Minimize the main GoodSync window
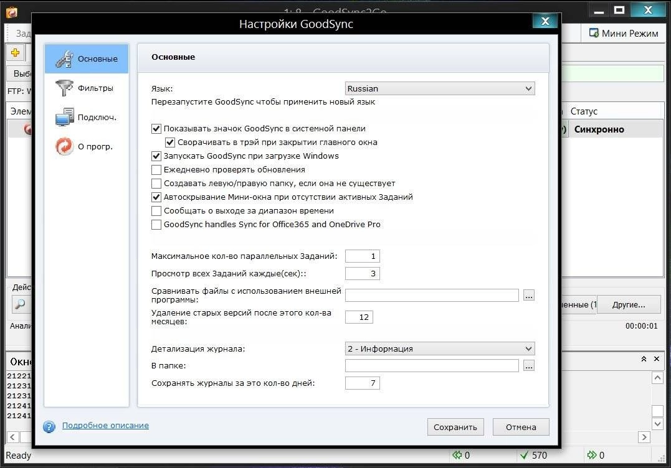671x468 pixels. pyautogui.click(x=599, y=10)
